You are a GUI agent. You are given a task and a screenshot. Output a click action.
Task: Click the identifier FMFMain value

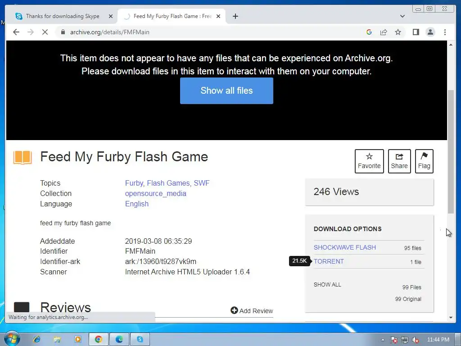click(x=140, y=251)
